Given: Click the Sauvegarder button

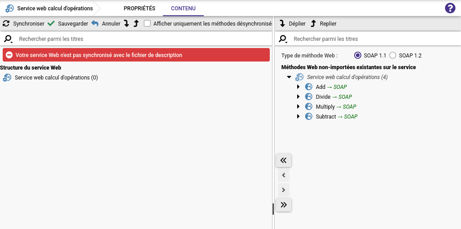Looking at the screenshot, I should (x=68, y=23).
